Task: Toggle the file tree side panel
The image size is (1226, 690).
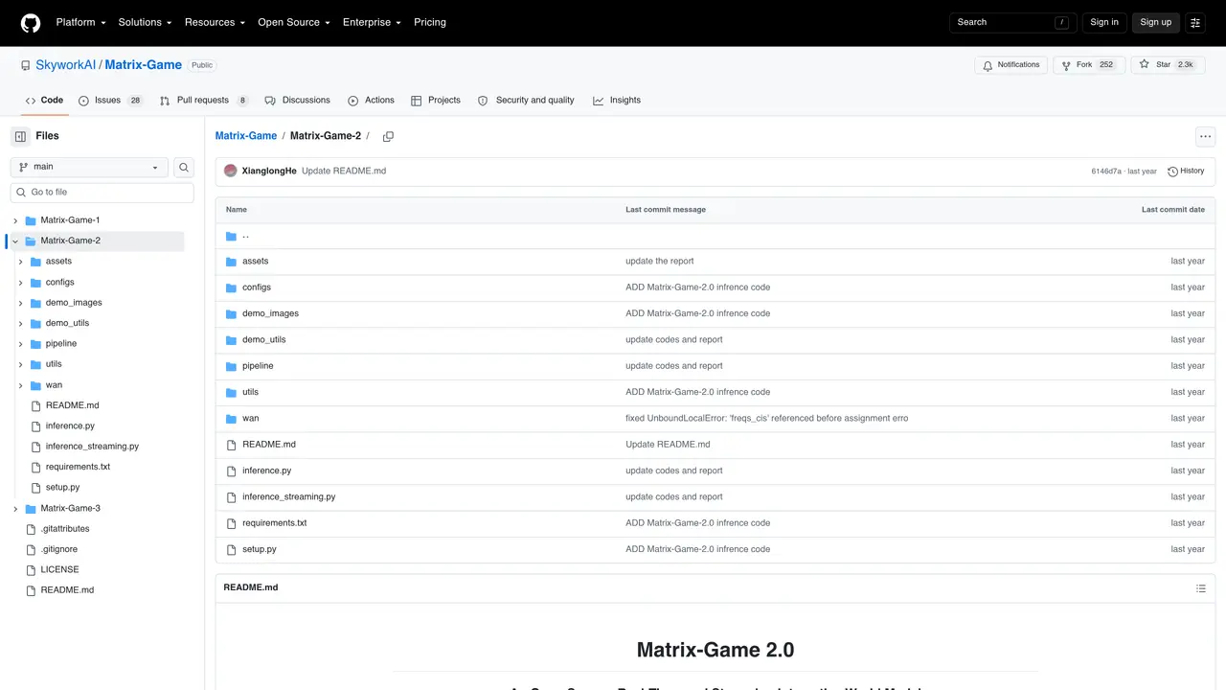Action: (20, 136)
